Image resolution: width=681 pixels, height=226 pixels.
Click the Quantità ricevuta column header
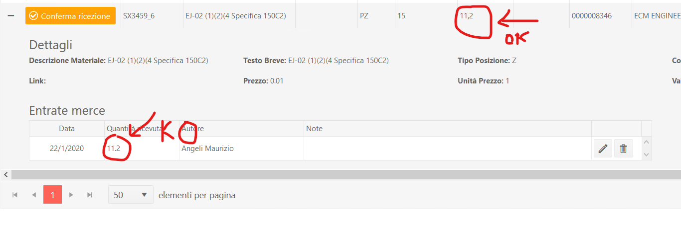135,129
